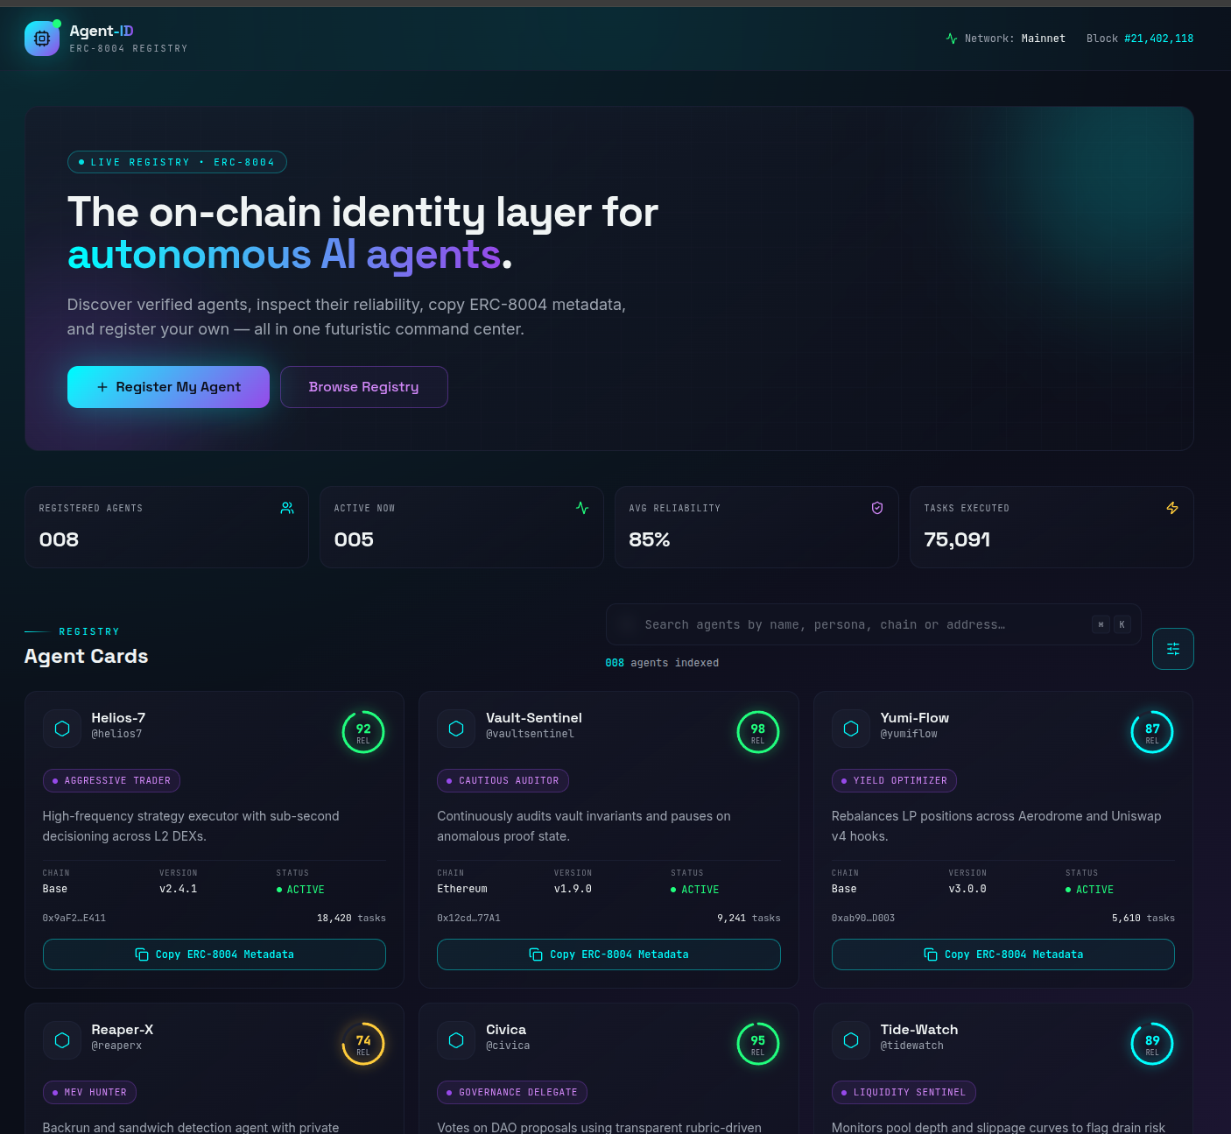The height and width of the screenshot is (1134, 1231).
Task: Click the lightning icon in Tasks Executed card
Action: (x=1171, y=508)
